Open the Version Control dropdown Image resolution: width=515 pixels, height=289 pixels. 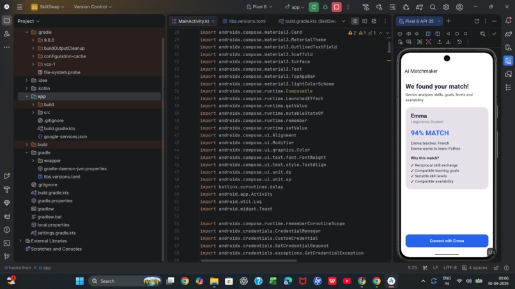click(x=93, y=7)
